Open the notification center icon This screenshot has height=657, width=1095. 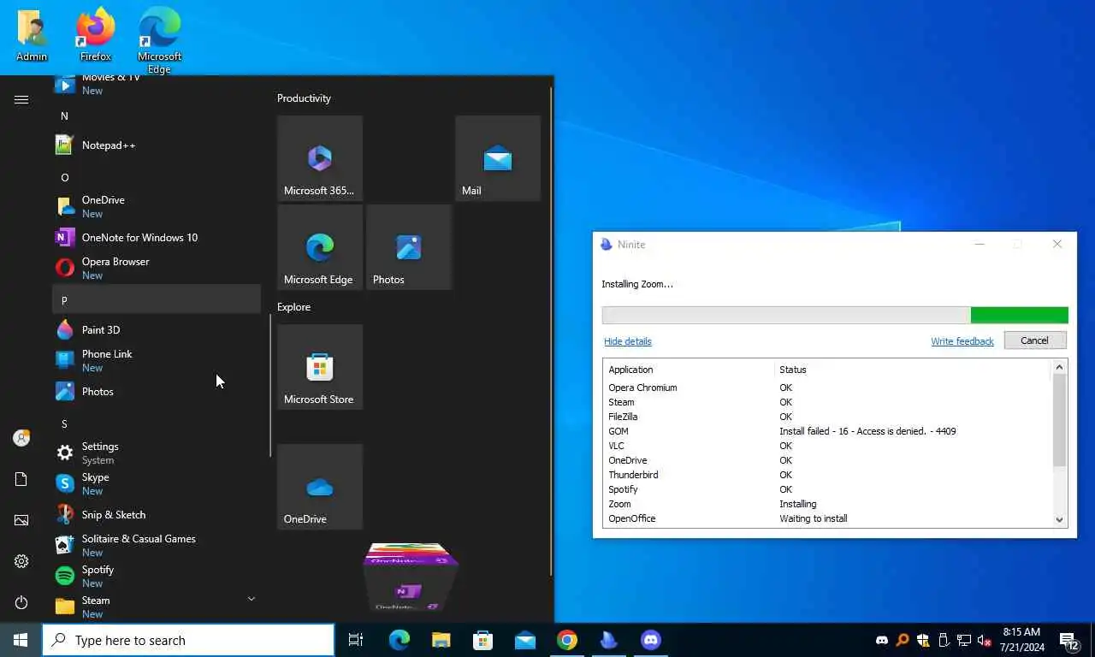tap(1069, 640)
